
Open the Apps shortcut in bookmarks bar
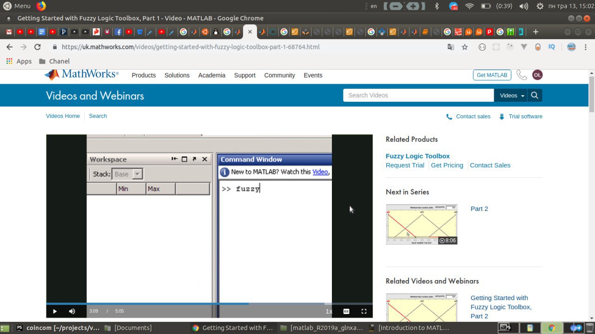pyautogui.click(x=19, y=61)
